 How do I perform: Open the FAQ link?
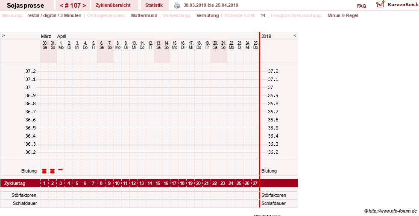(361, 6)
